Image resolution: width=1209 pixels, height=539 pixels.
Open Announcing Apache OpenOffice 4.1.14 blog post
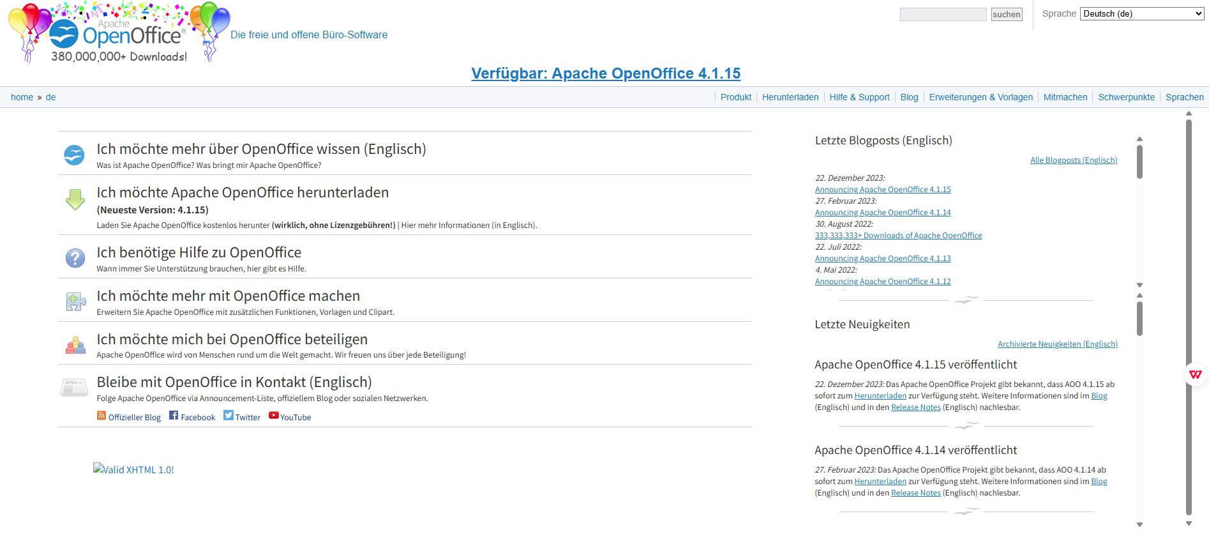pos(883,213)
